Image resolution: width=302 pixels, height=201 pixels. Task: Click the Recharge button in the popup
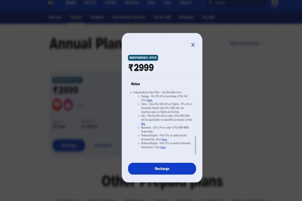tap(162, 169)
